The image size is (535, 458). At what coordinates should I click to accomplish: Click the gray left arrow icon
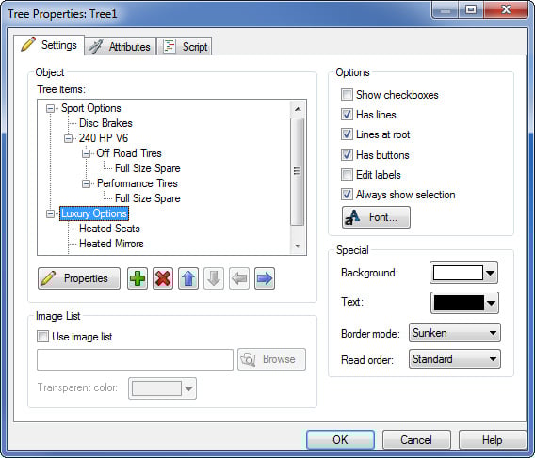click(x=239, y=278)
